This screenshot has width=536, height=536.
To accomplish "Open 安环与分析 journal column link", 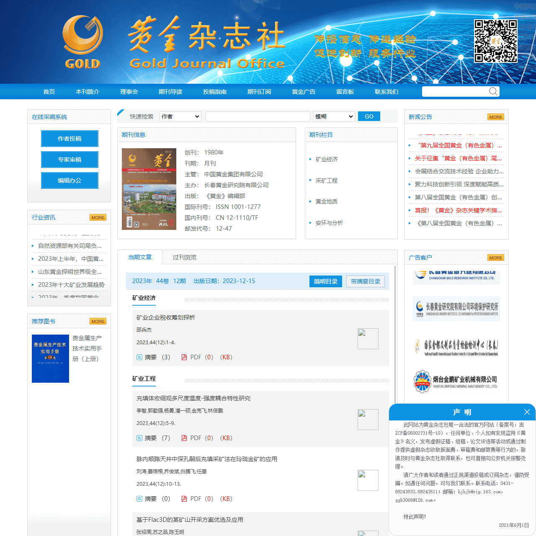I will (329, 223).
